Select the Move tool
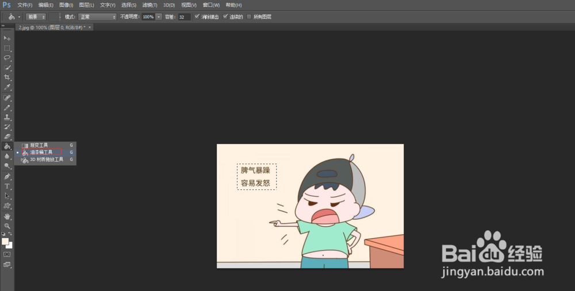The width and height of the screenshot is (575, 291). click(7, 38)
